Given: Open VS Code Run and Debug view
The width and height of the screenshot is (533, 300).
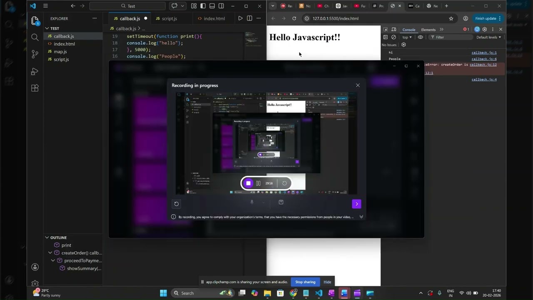Looking at the screenshot, I should [x=35, y=71].
